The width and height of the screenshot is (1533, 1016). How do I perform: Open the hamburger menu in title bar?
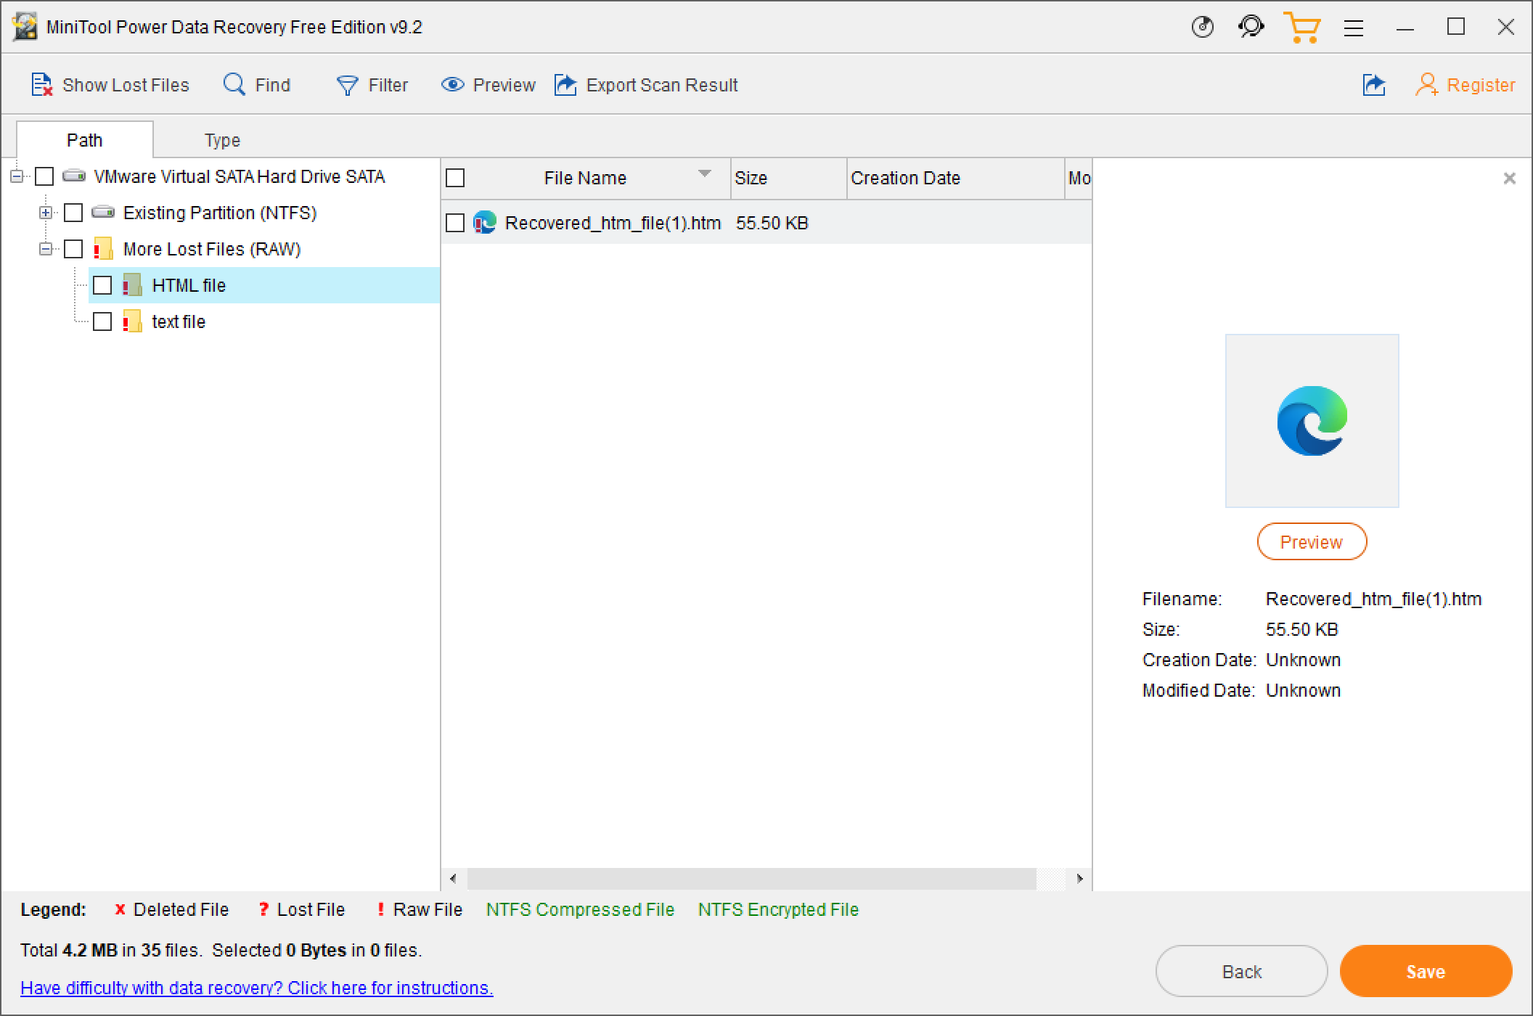tap(1354, 28)
